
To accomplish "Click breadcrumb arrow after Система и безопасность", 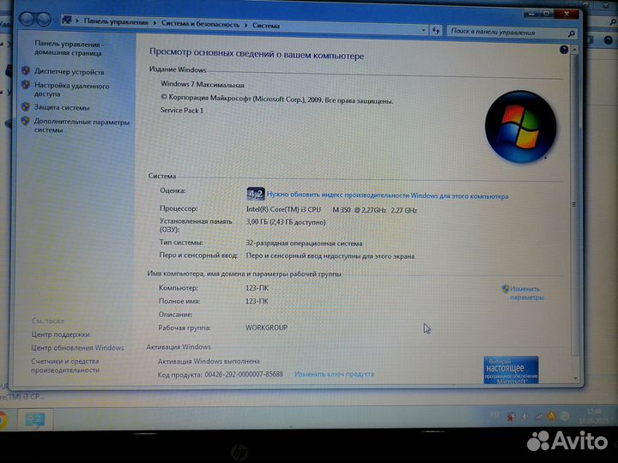I will coord(246,25).
